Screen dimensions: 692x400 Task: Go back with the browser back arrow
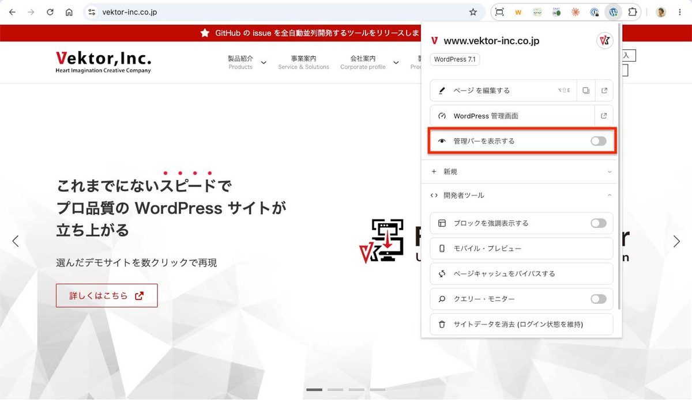12,12
